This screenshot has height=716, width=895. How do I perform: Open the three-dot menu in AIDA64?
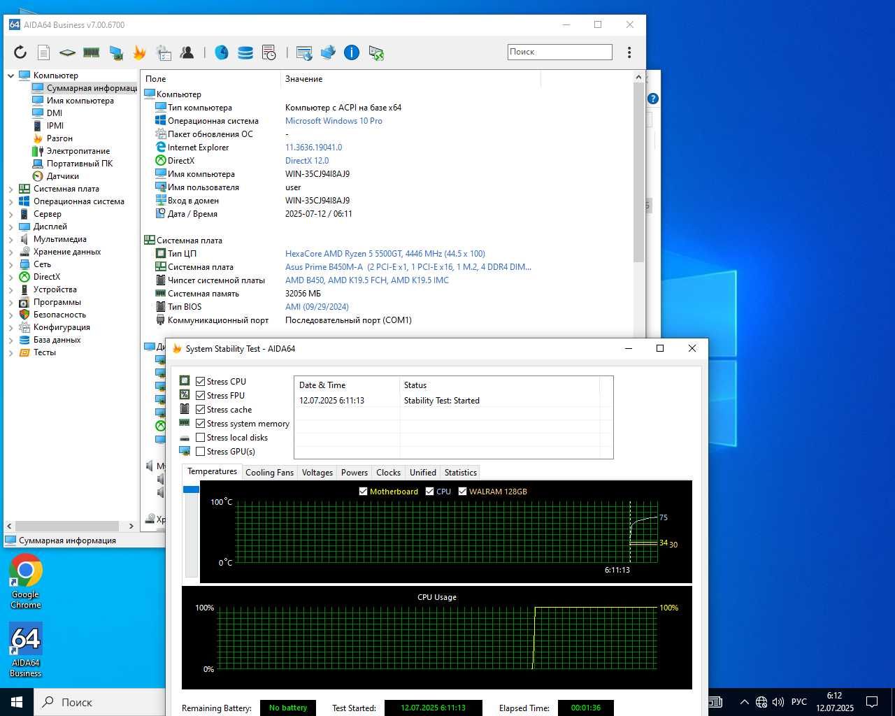pos(629,52)
